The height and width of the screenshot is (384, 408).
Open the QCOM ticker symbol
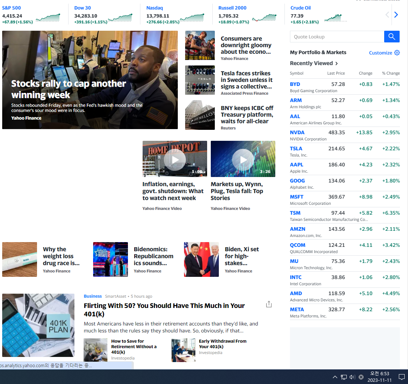(298, 245)
